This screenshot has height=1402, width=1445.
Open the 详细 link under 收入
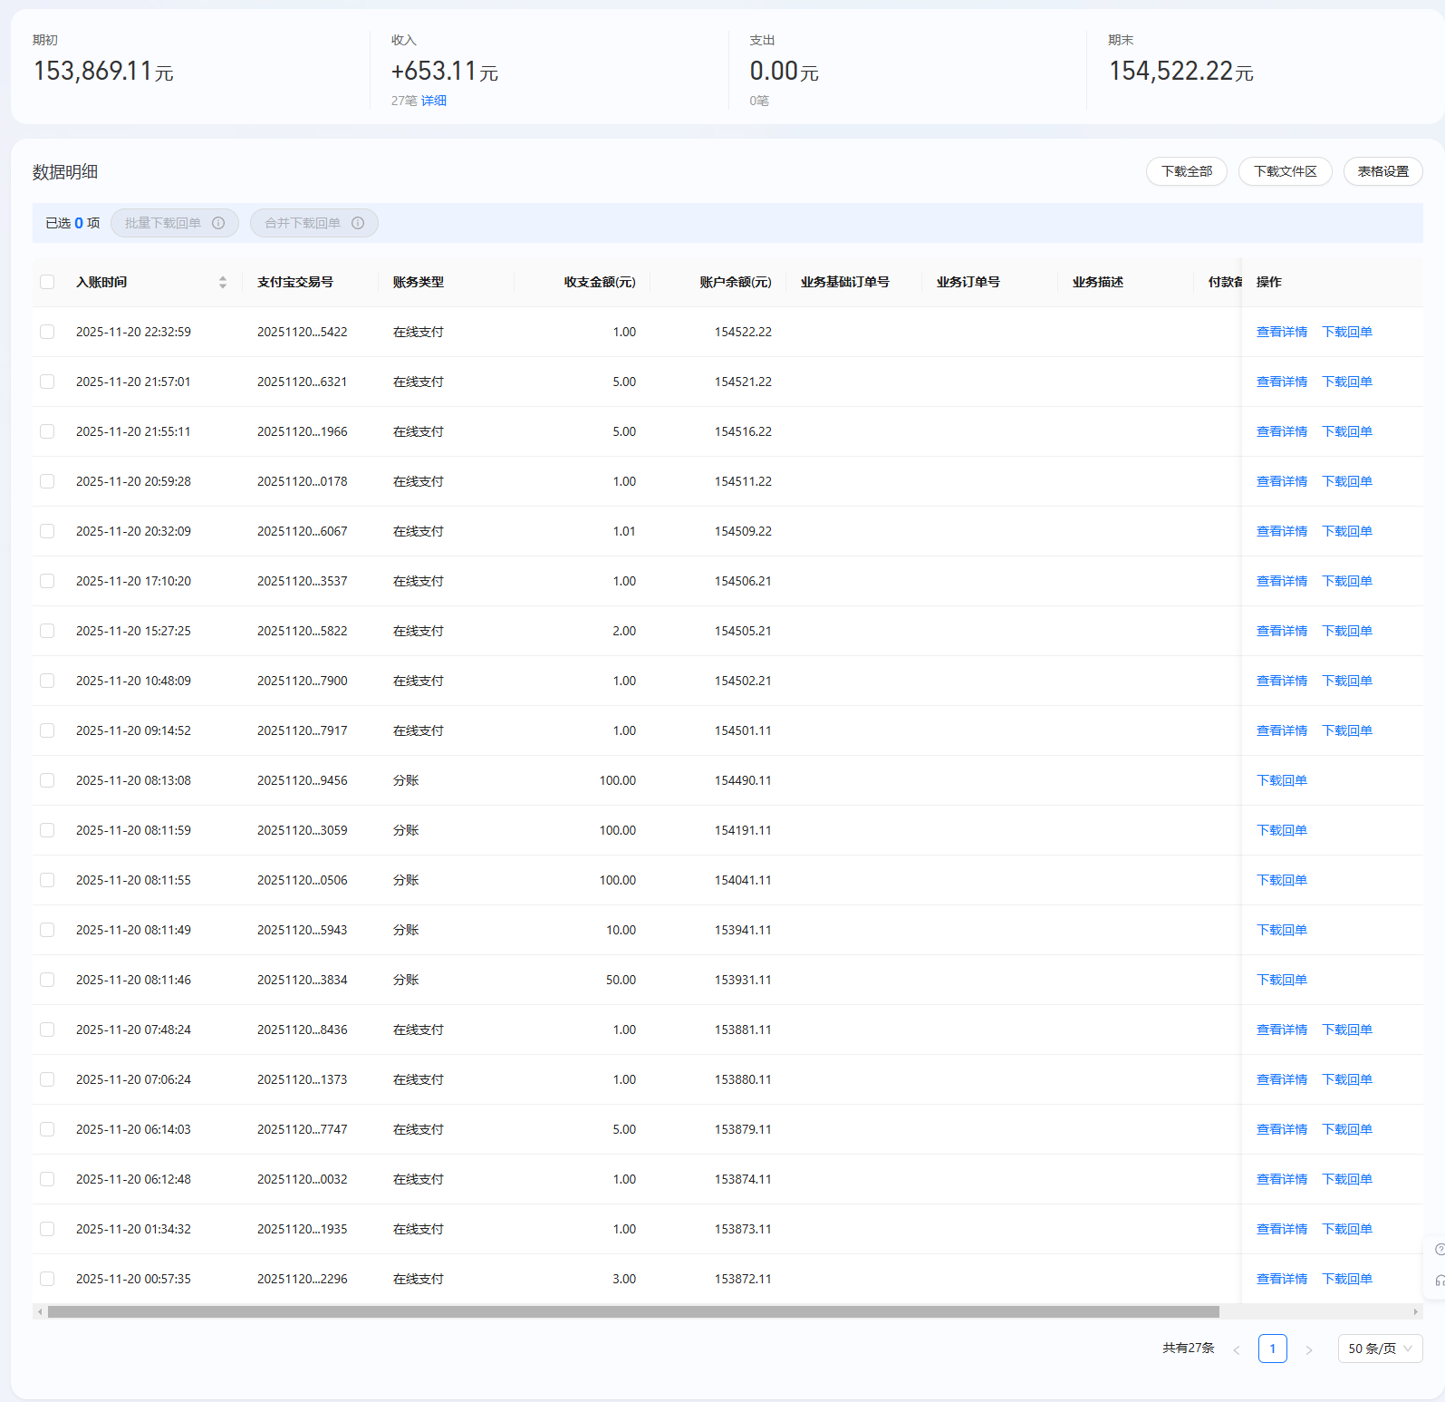(434, 101)
